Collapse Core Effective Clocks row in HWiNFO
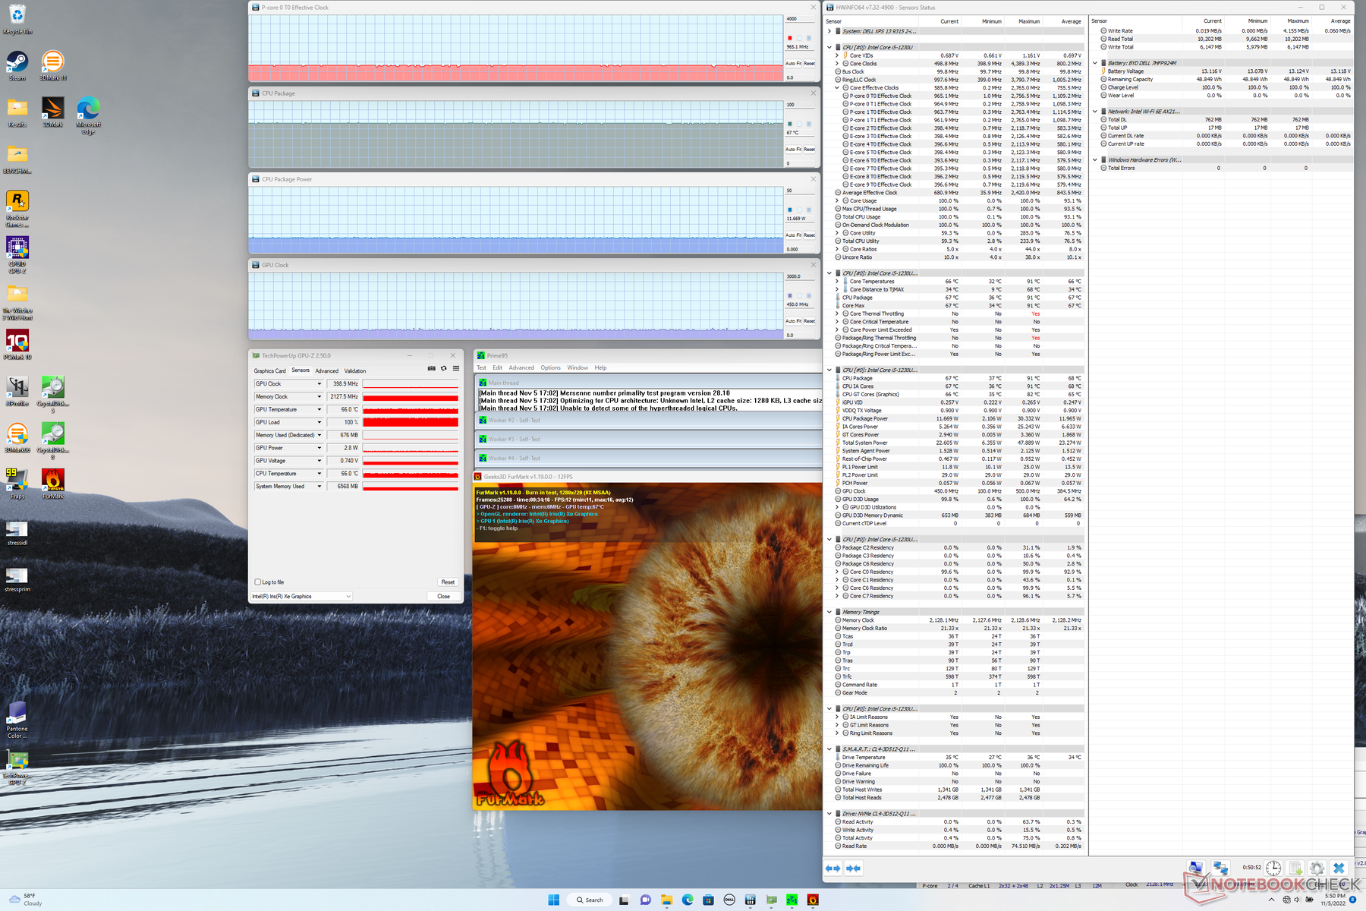This screenshot has height=911, width=1366. coord(837,88)
